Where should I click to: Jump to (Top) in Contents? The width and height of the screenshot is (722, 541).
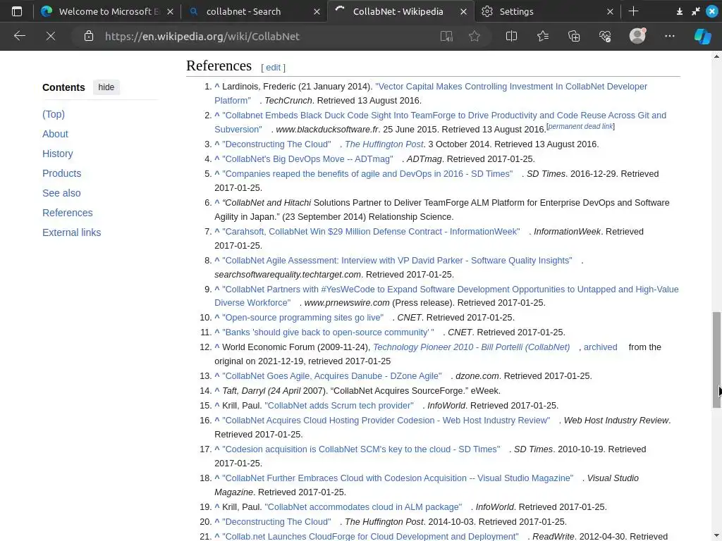tap(54, 114)
